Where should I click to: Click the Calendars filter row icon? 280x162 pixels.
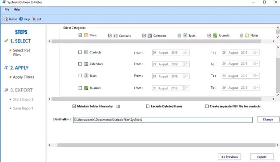86,64
